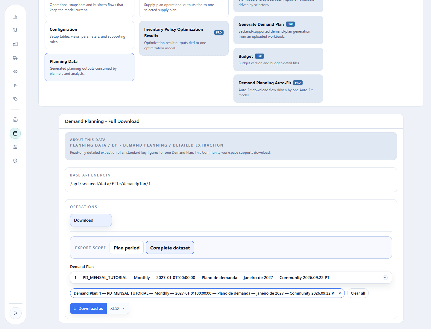This screenshot has width=431, height=329.
Task: Select the Plan period export scope
Action: (127, 248)
